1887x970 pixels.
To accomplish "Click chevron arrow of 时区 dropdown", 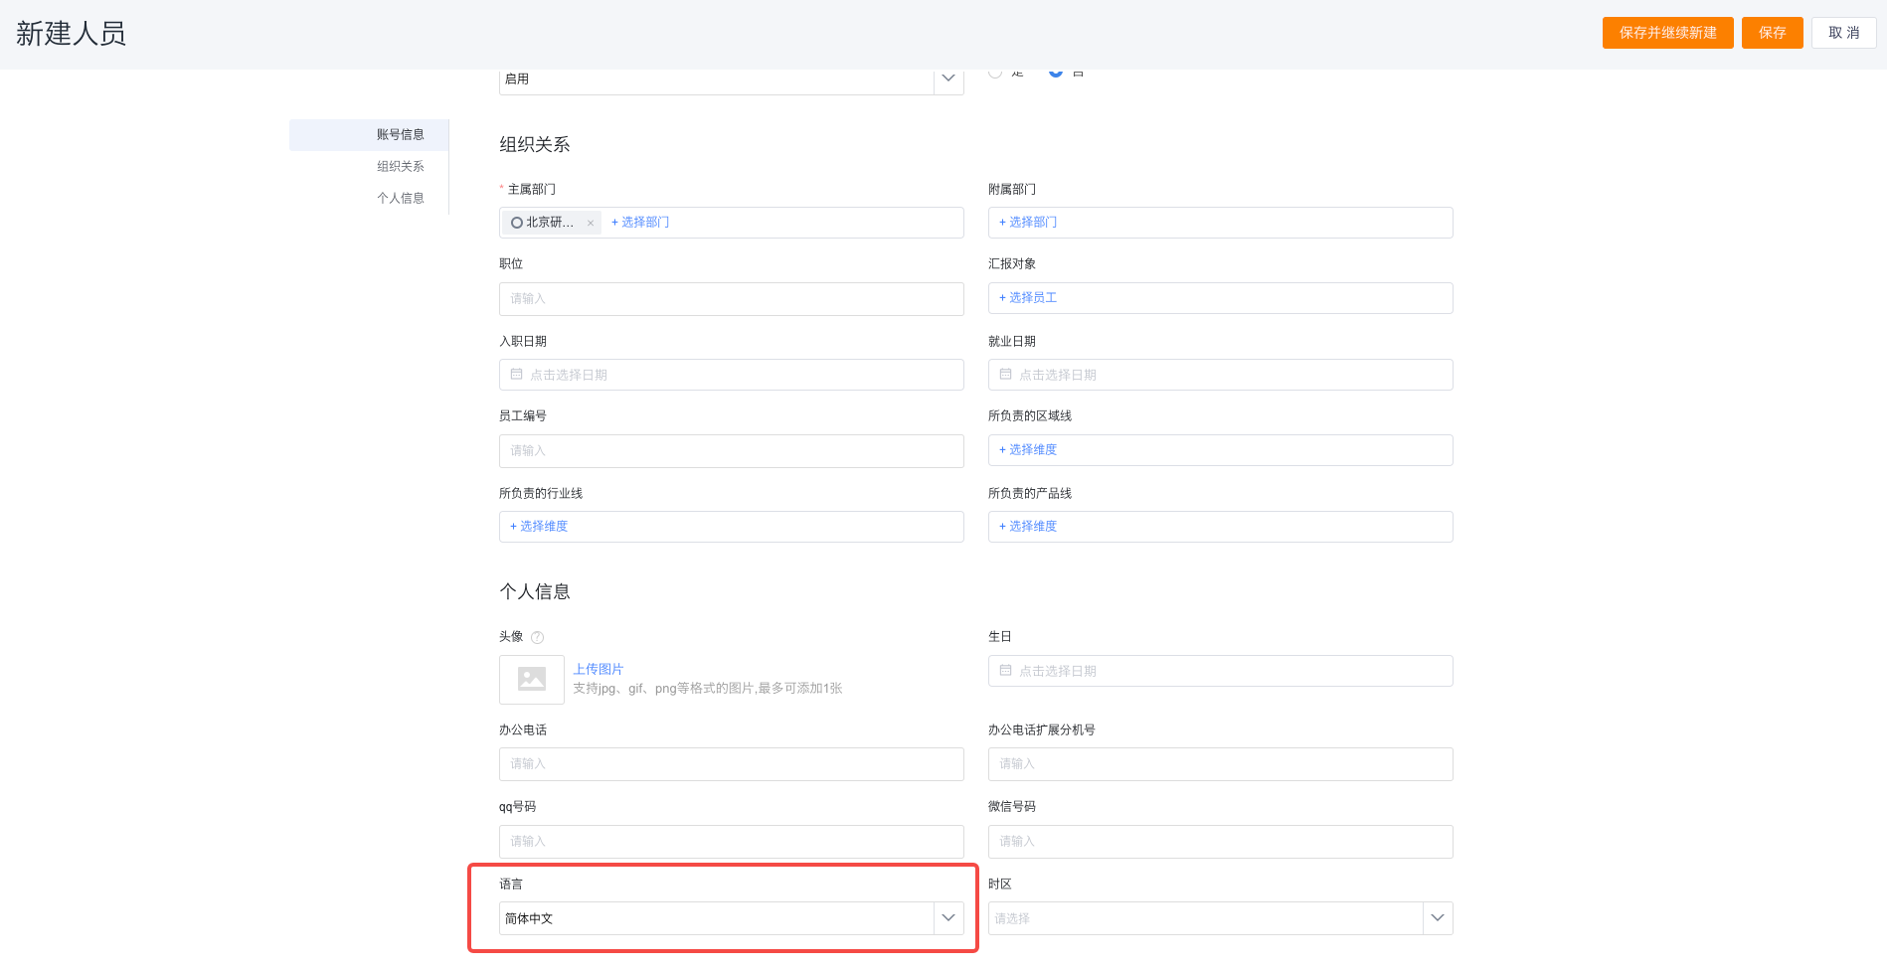I will pyautogui.click(x=1438, y=918).
